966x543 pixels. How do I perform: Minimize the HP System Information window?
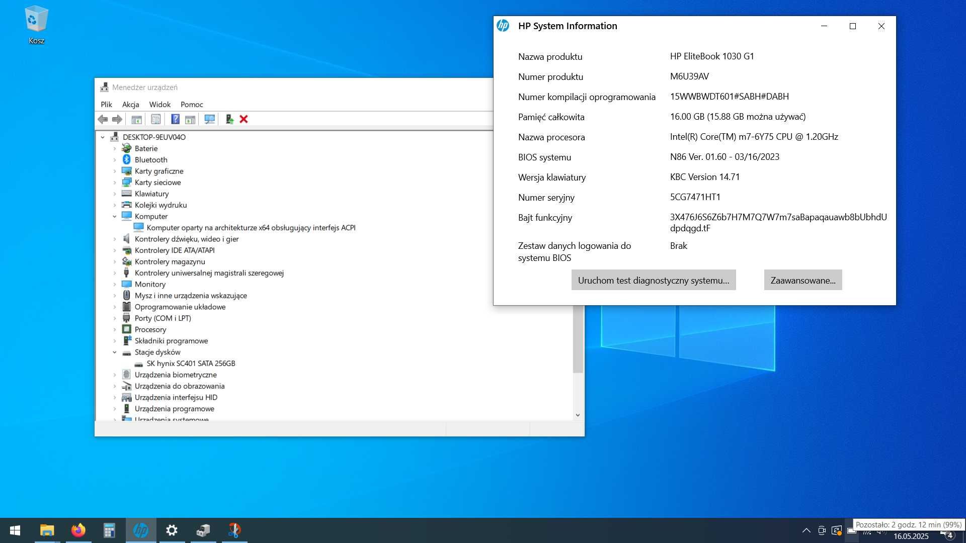click(824, 26)
